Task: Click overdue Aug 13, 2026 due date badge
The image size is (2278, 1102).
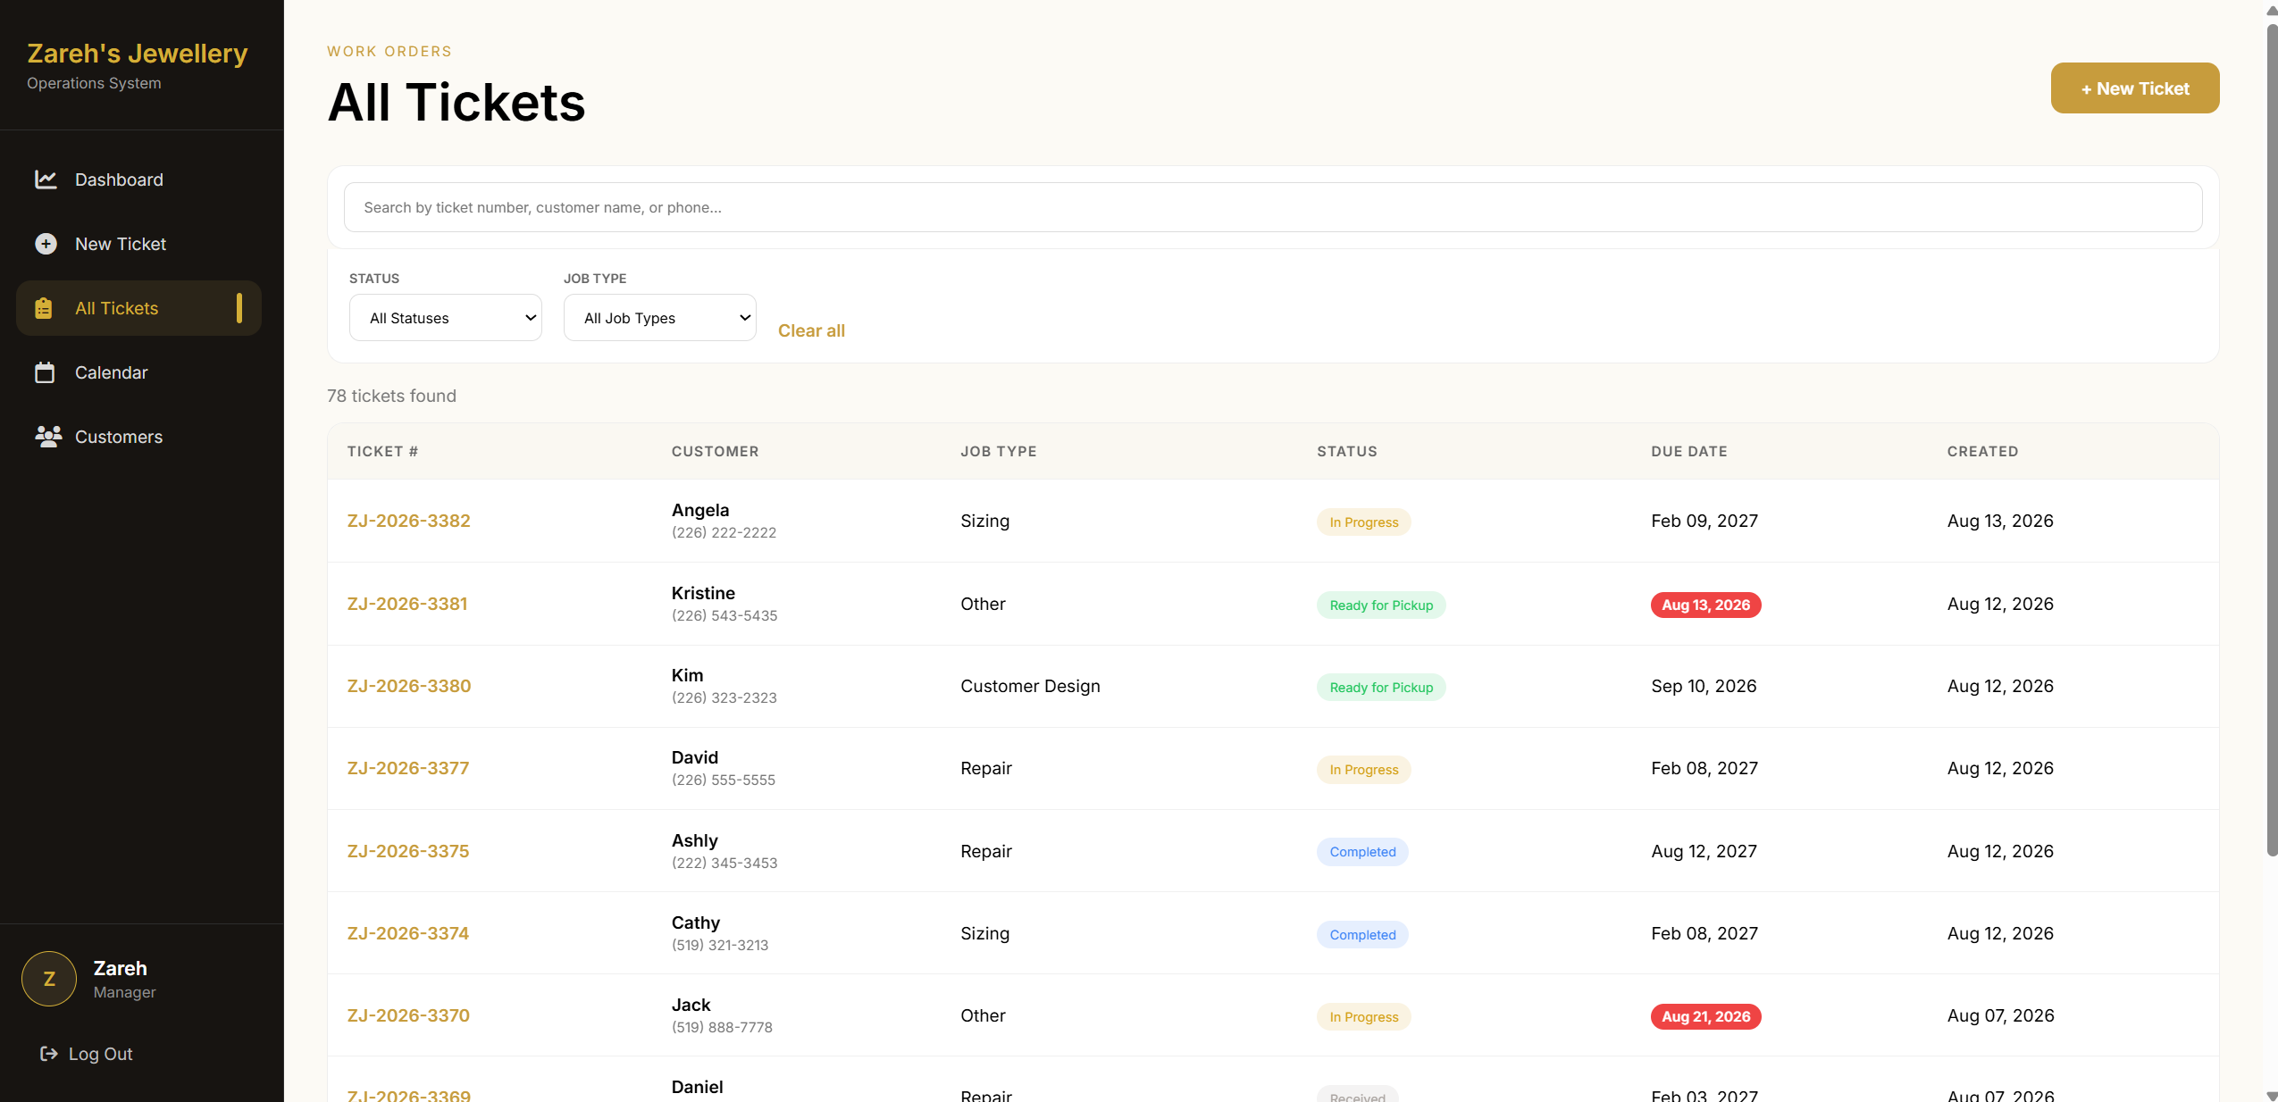Action: [x=1704, y=605]
